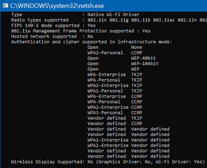Click 'Hosted network supported' text
Screen dimensions: 207x168
pyautogui.click(x=44, y=36)
